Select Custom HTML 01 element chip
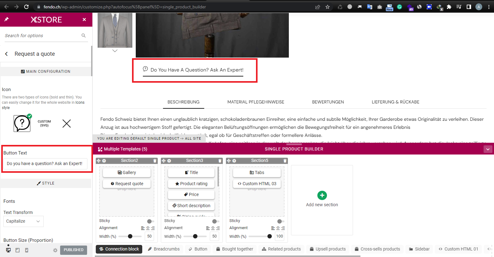The image size is (494, 257). coord(458,249)
